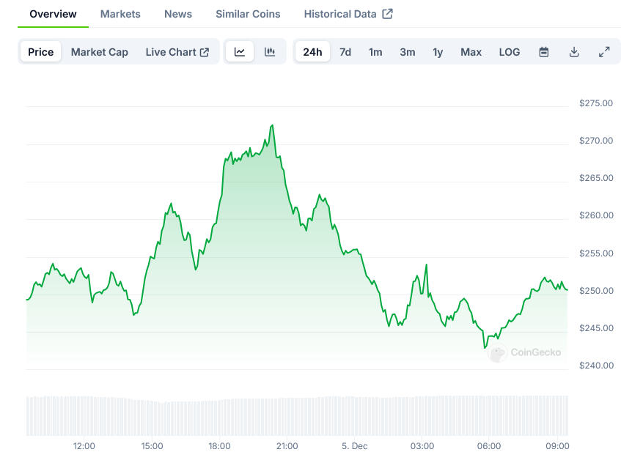Download chart data icon
The height and width of the screenshot is (463, 621).
(x=574, y=52)
